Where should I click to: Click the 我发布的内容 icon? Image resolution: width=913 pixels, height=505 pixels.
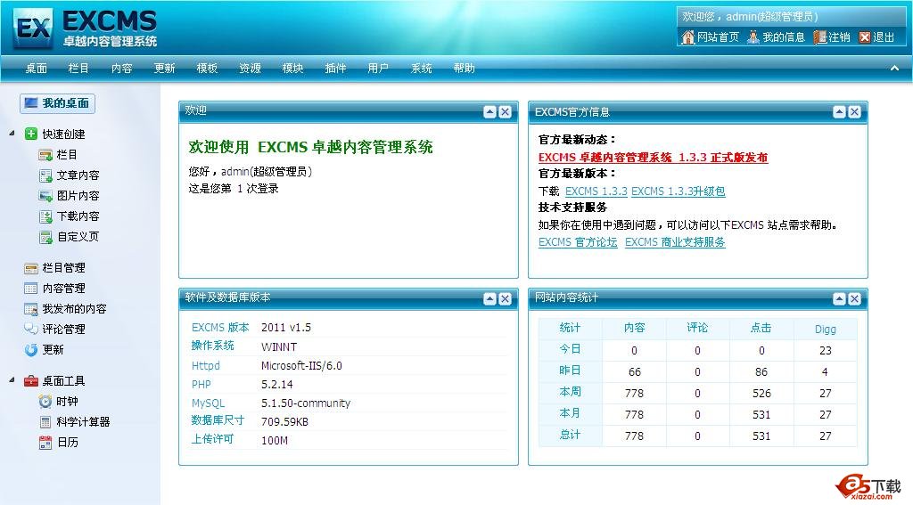click(x=31, y=309)
